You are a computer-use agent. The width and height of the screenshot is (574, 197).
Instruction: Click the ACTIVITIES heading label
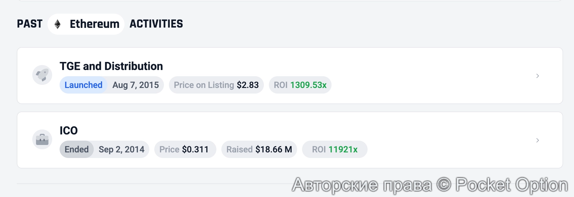pos(156,24)
